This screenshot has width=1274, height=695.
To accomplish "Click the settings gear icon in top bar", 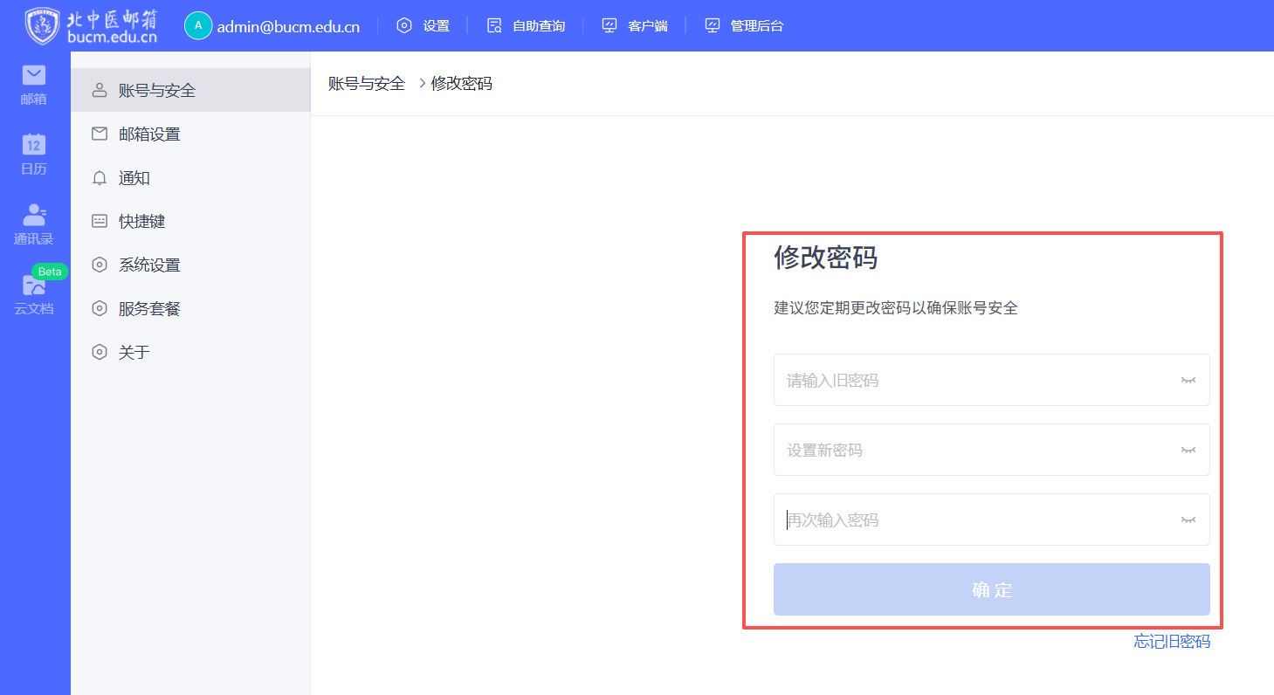I will pyautogui.click(x=404, y=26).
